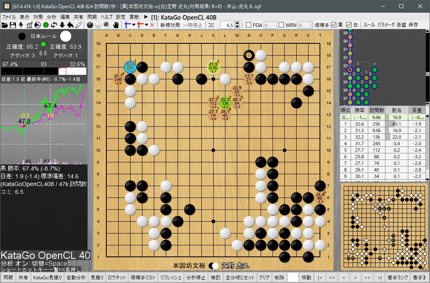
Task: Enable the WRN checkbox
Action: pyautogui.click(x=281, y=25)
